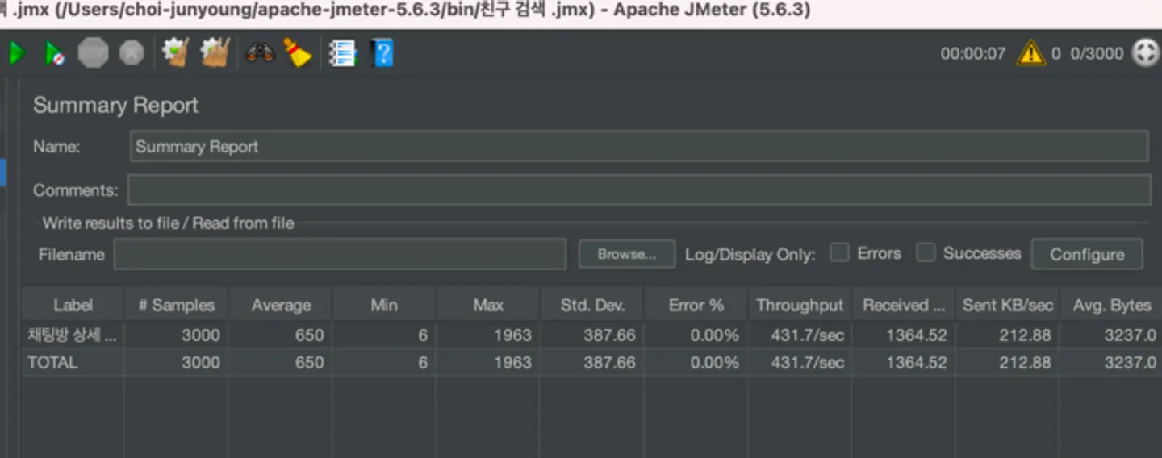This screenshot has width=1162, height=458.
Task: Click into the Comments field
Action: coord(639,190)
